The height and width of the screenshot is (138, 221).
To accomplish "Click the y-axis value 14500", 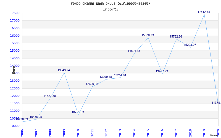I will click(15, 59).
